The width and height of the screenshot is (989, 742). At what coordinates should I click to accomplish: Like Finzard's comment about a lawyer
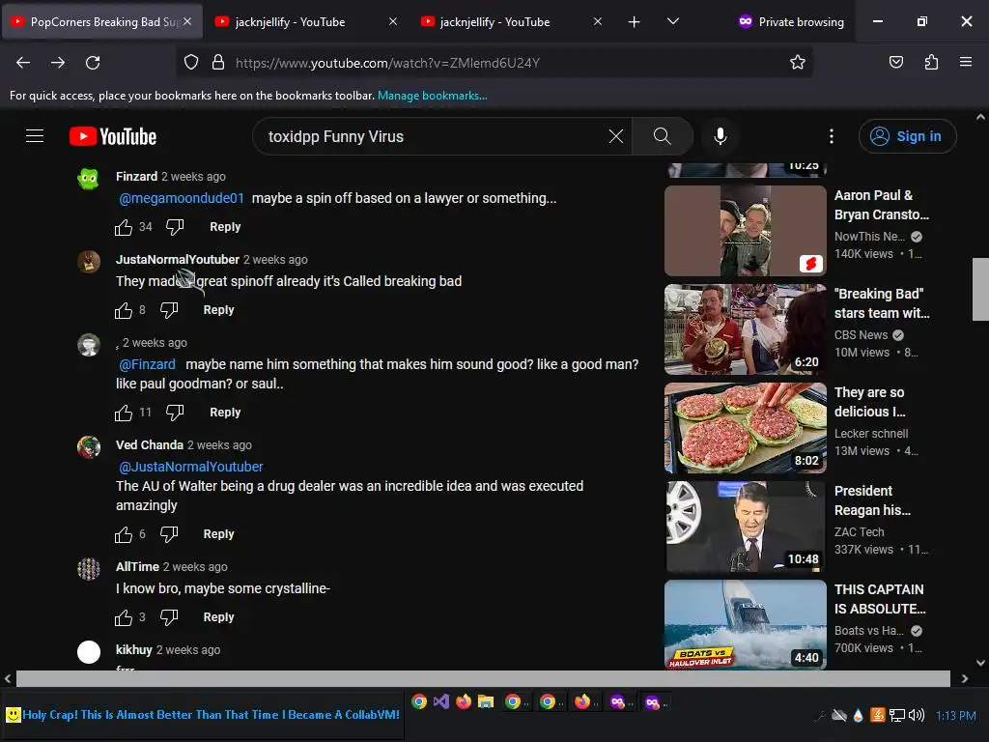click(124, 227)
